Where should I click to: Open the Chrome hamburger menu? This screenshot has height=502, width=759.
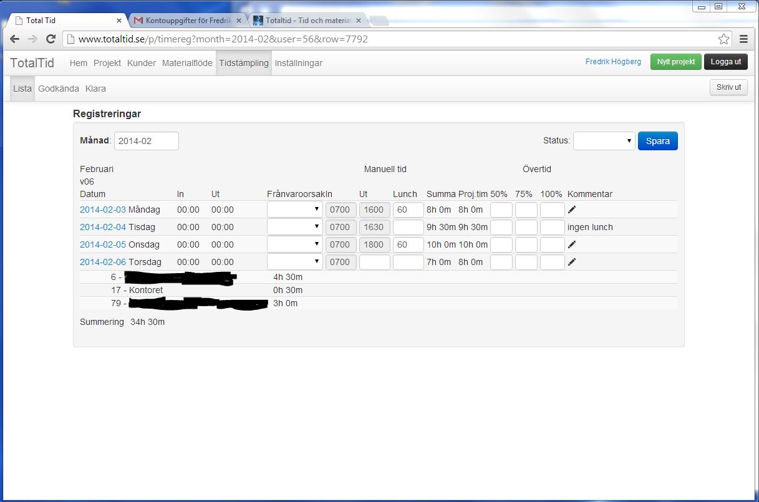[743, 39]
